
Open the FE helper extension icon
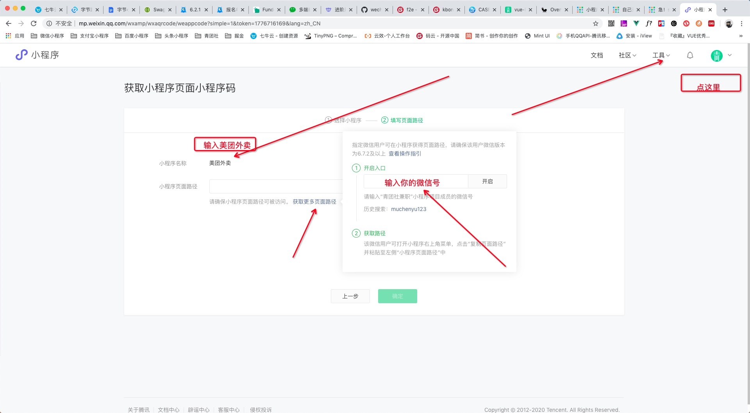661,23
